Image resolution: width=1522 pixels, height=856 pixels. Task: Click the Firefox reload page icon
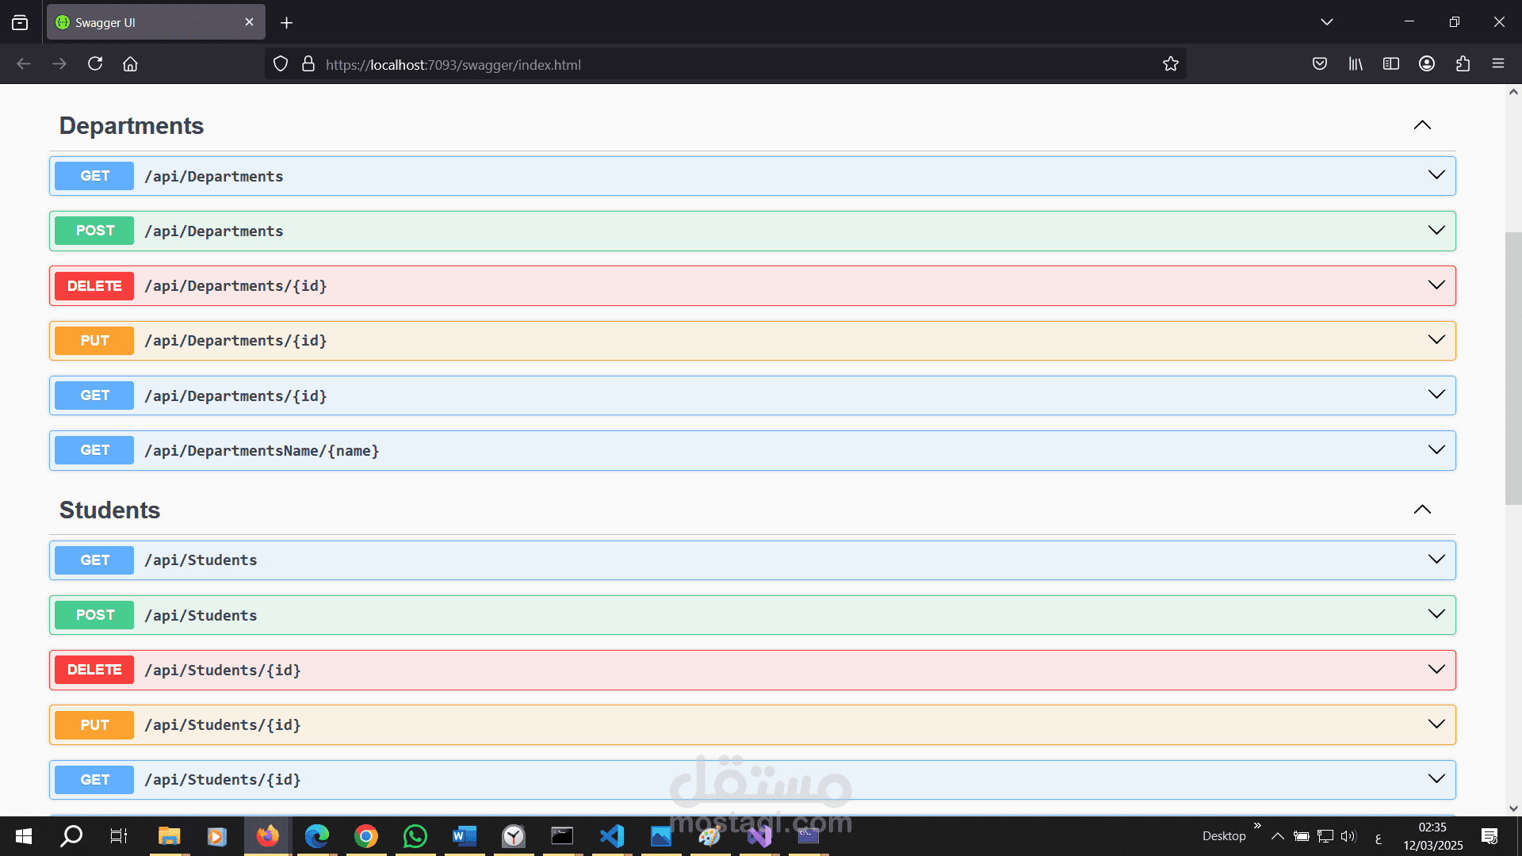pos(95,64)
